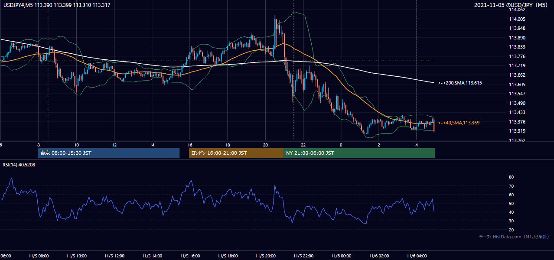Click price level 113.376 on the axis
This screenshot has height=260, width=554.
[x=517, y=122]
